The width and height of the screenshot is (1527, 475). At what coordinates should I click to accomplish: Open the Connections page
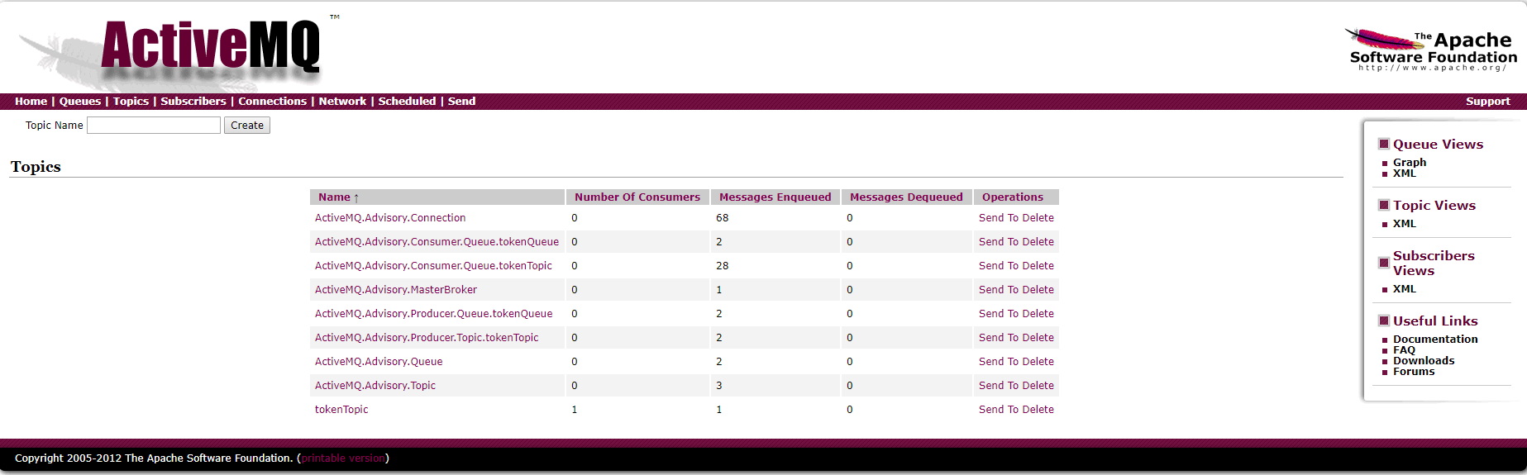(x=273, y=102)
